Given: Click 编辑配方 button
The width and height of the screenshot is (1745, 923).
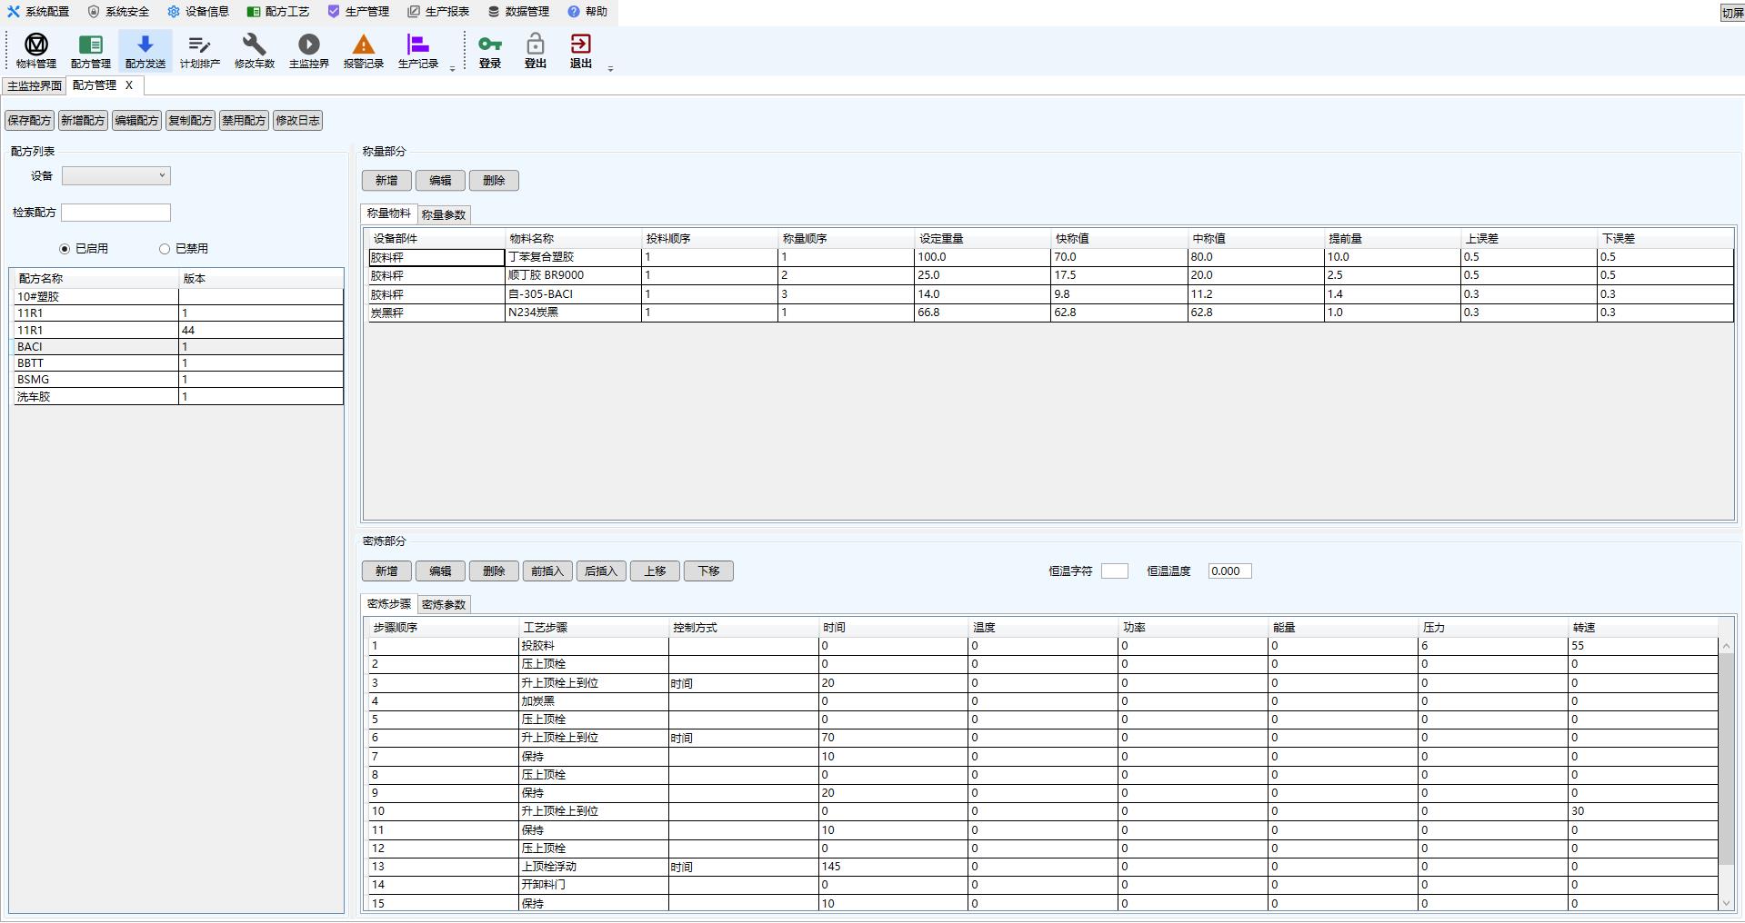Looking at the screenshot, I should 137,121.
